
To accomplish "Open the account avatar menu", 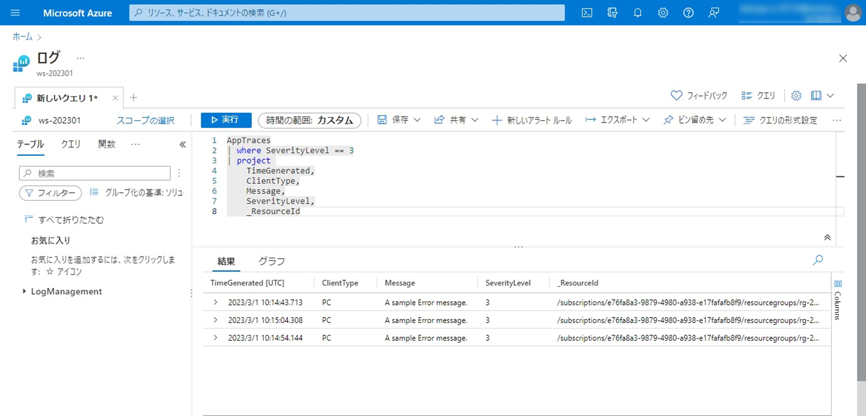I will pyautogui.click(x=853, y=13).
